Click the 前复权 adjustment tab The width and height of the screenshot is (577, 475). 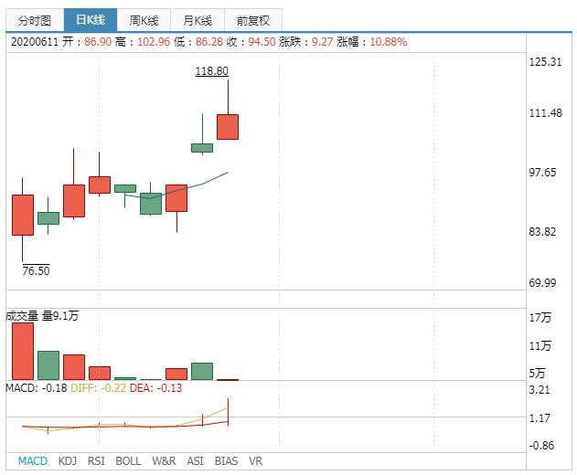pos(253,20)
